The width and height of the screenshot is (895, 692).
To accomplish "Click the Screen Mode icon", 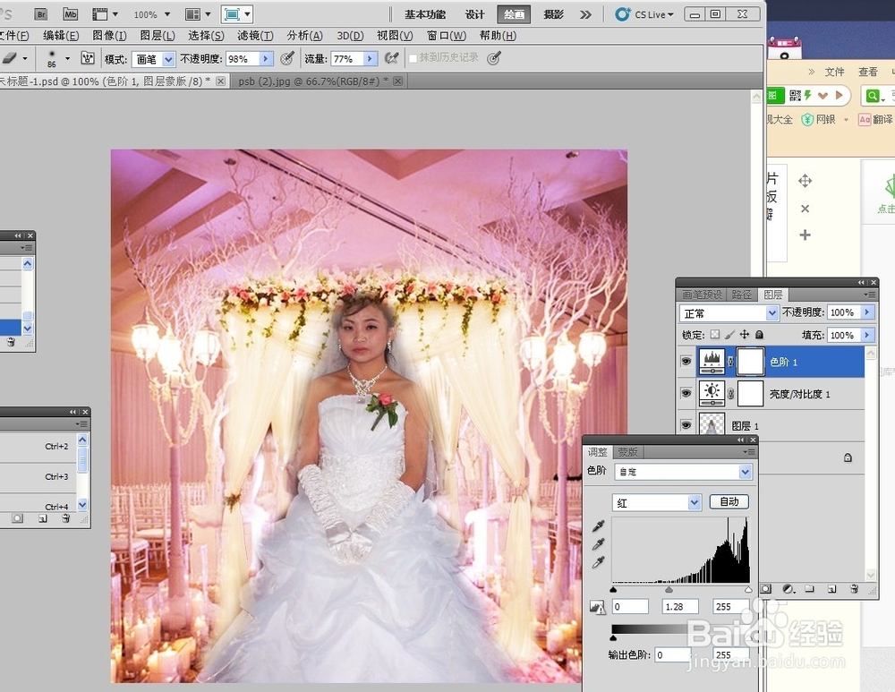I will tap(232, 14).
